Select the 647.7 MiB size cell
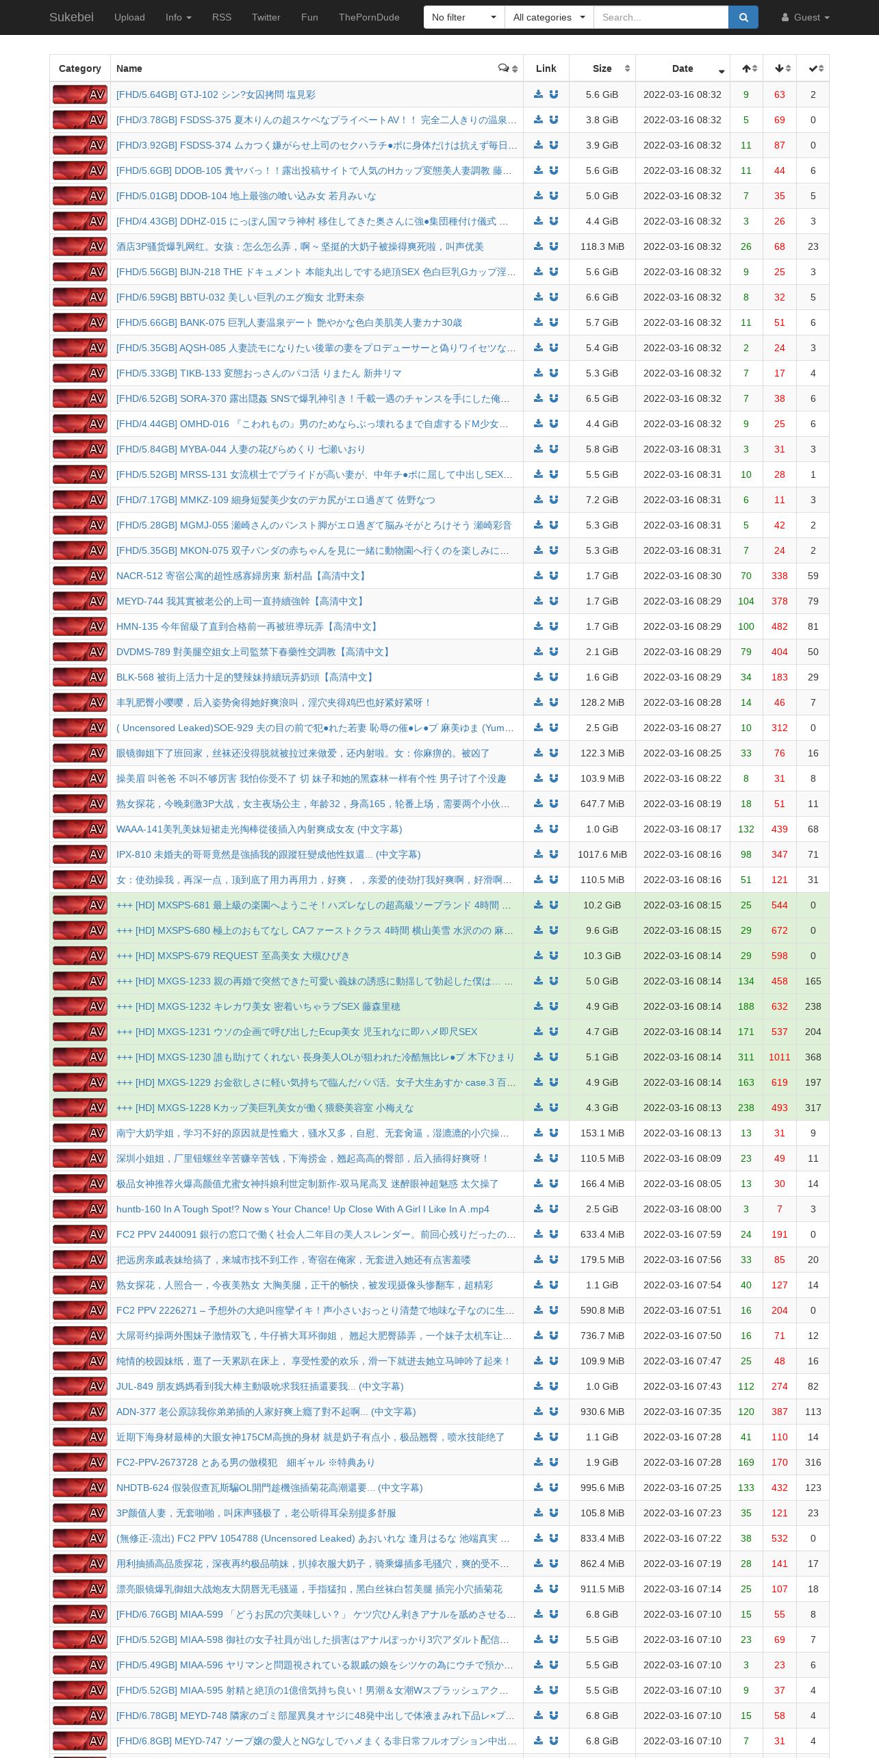879x1758 pixels. coord(602,804)
